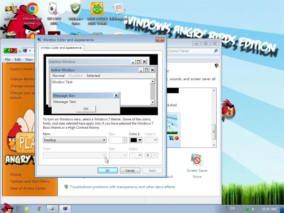This screenshot has width=284, height=213.
Task: Click Change mouse pointers sidebar link
Action: pyautogui.click(x=22, y=86)
